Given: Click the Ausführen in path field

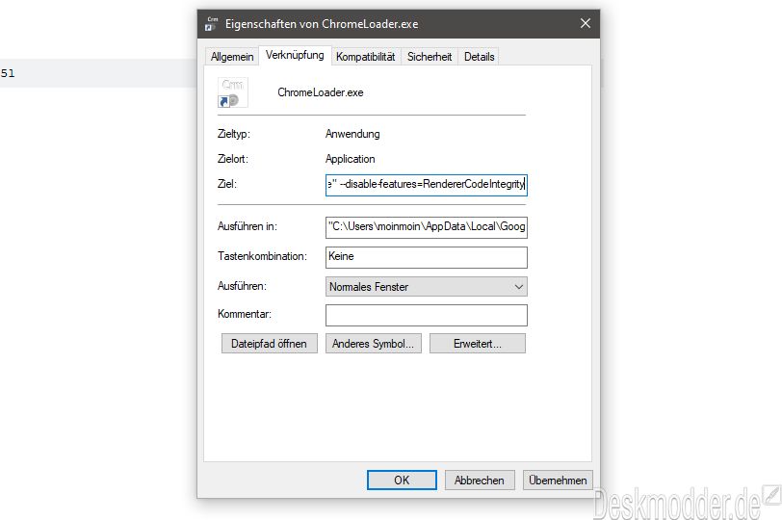Looking at the screenshot, I should [x=427, y=227].
